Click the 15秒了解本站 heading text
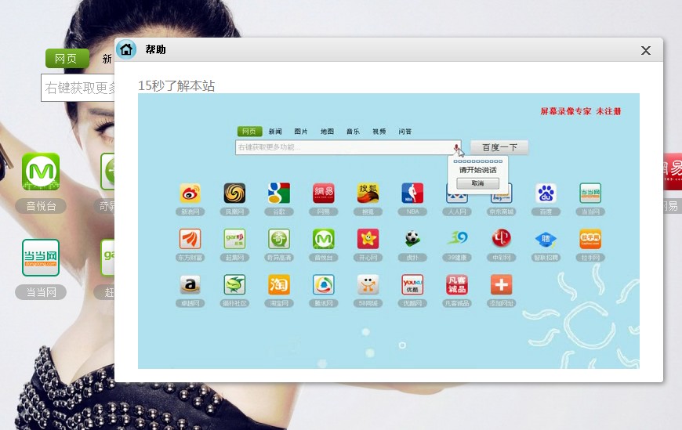This screenshot has height=430, width=682. pos(176,85)
